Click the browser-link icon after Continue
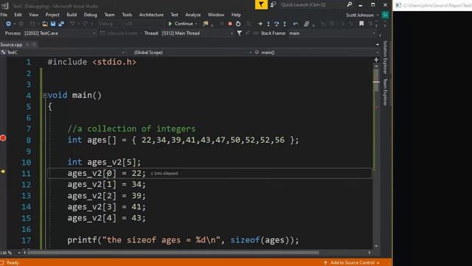Viewport: 472px width, 266px height. [x=206, y=24]
